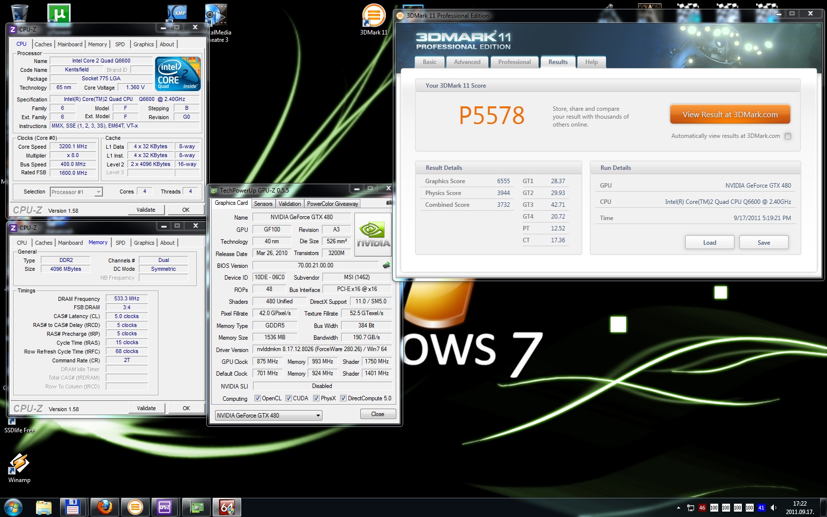
Task: Open the Sensors tab in GPU-Z
Action: click(x=263, y=204)
